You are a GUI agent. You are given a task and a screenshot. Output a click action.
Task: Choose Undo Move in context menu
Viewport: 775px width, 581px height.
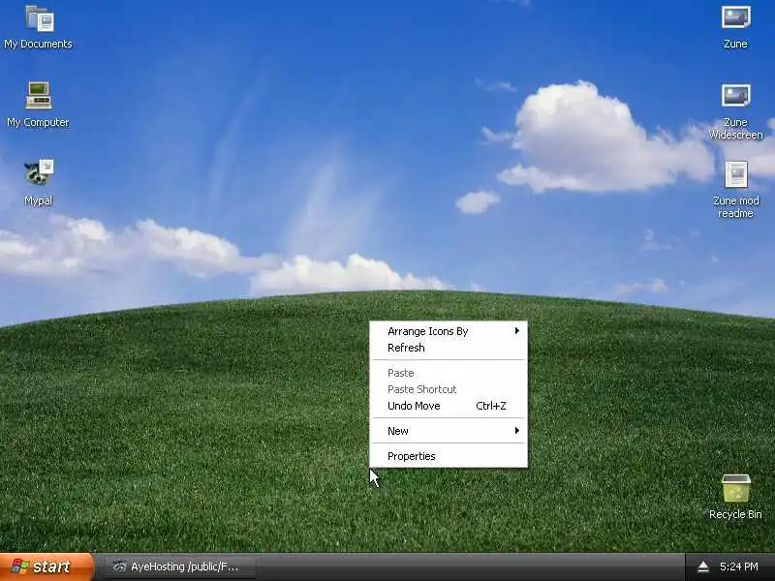click(x=449, y=406)
